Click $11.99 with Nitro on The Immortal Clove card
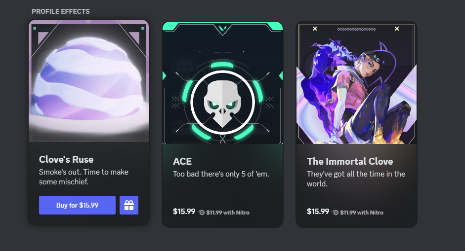The image size is (465, 251). click(x=362, y=213)
